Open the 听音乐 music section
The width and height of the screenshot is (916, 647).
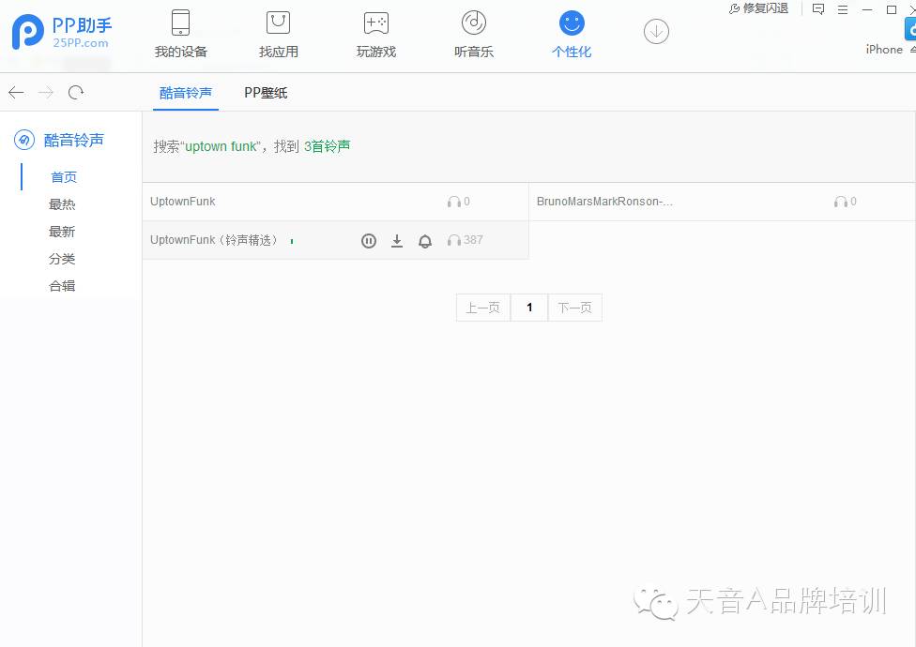tap(474, 35)
